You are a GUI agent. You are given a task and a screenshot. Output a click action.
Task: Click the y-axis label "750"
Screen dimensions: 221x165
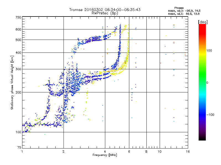18,17
